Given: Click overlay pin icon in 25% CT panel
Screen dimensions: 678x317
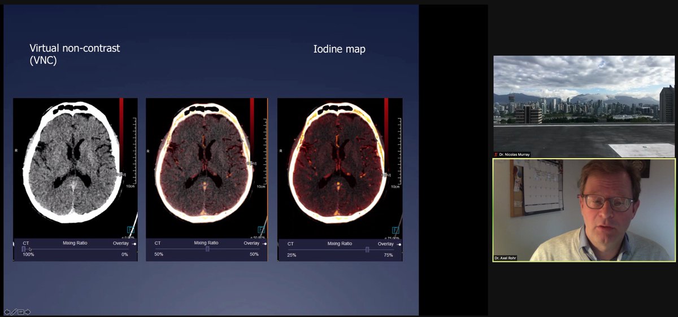Looking at the screenshot, I should click(x=399, y=244).
